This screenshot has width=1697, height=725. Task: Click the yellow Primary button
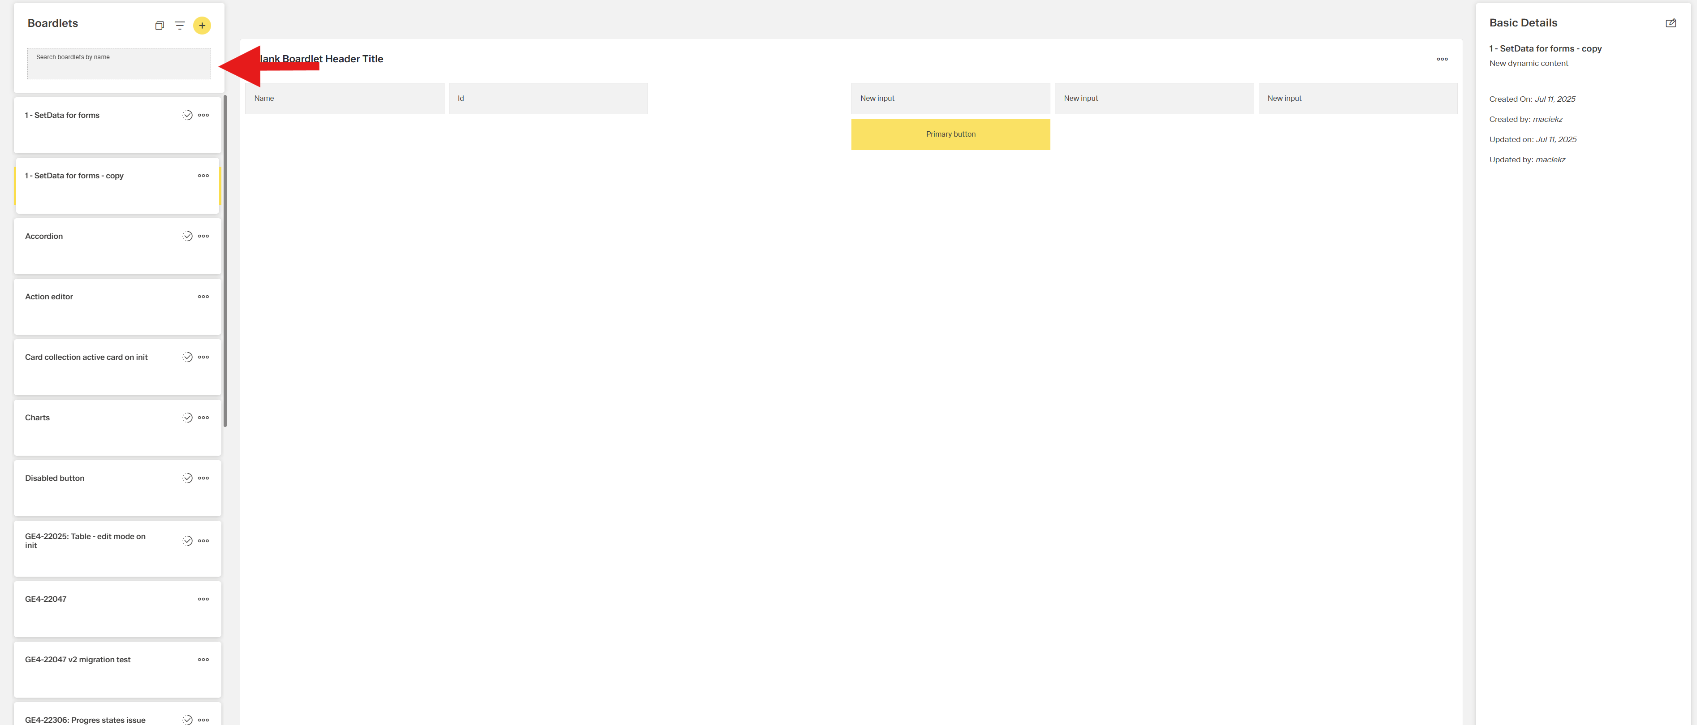[950, 134]
